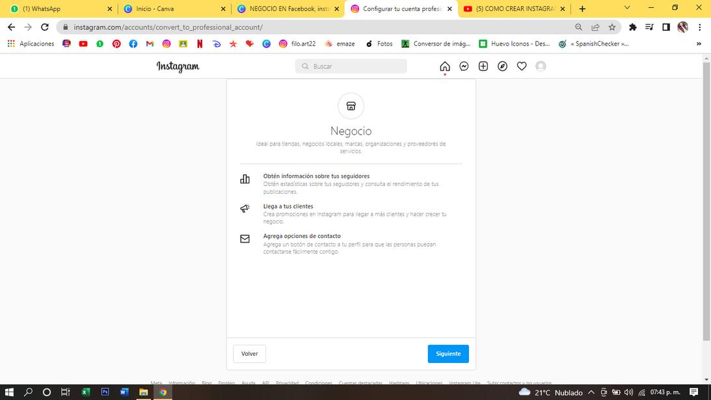Image resolution: width=711 pixels, height=400 pixels.
Task: Open Pinterest bookmark icon
Action: click(116, 44)
